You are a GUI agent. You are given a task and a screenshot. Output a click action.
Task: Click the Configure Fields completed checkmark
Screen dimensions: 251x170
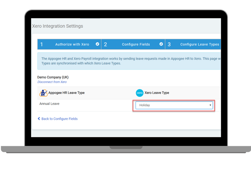pyautogui.click(x=161, y=44)
